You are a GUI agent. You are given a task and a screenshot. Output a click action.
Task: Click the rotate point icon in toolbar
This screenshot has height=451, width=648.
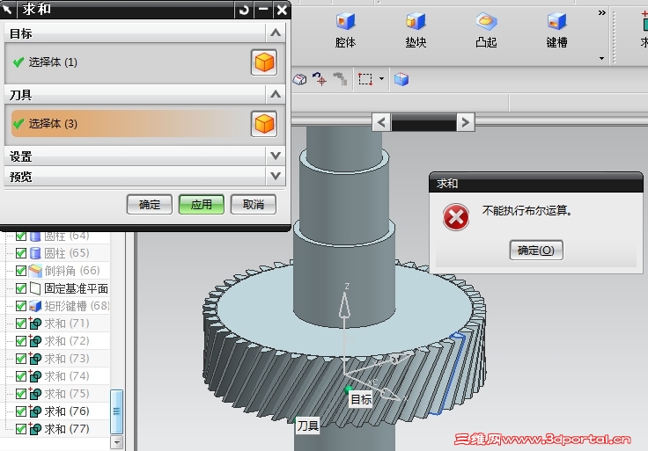point(320,78)
